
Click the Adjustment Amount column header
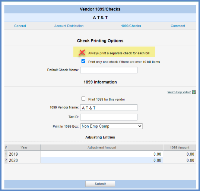(102, 147)
